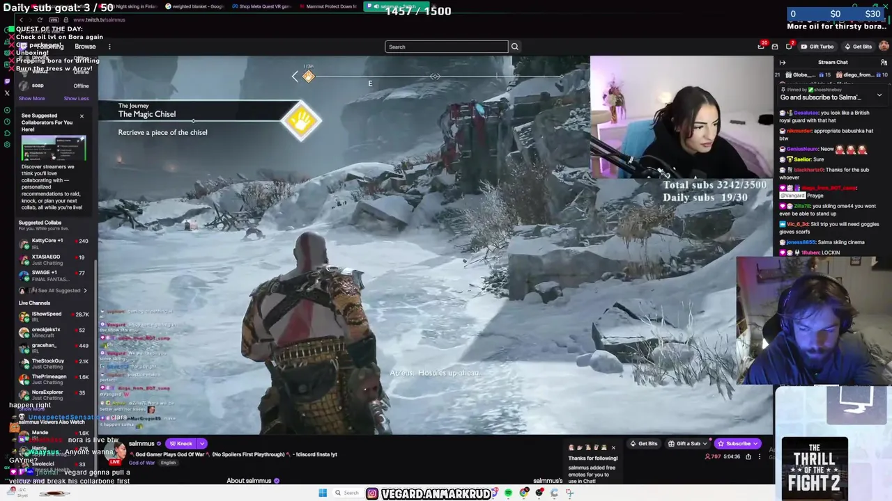Click the Gift Turbo button
892x501 pixels.
pyautogui.click(x=817, y=47)
